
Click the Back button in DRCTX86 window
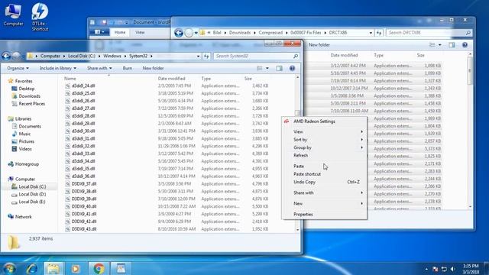click(179, 33)
